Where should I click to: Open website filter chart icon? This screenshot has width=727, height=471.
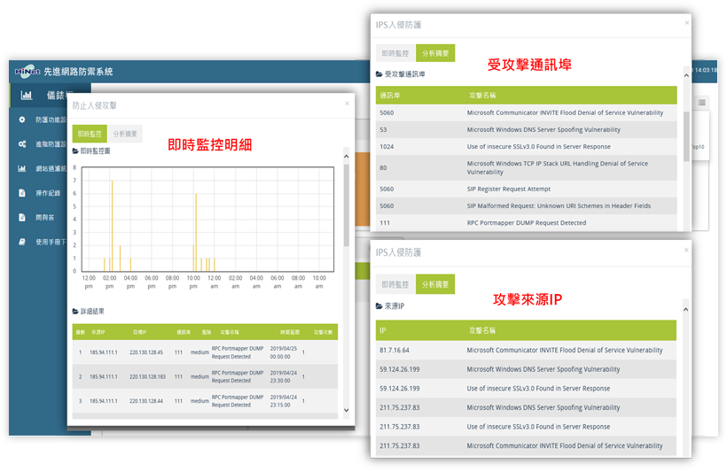coord(22,168)
